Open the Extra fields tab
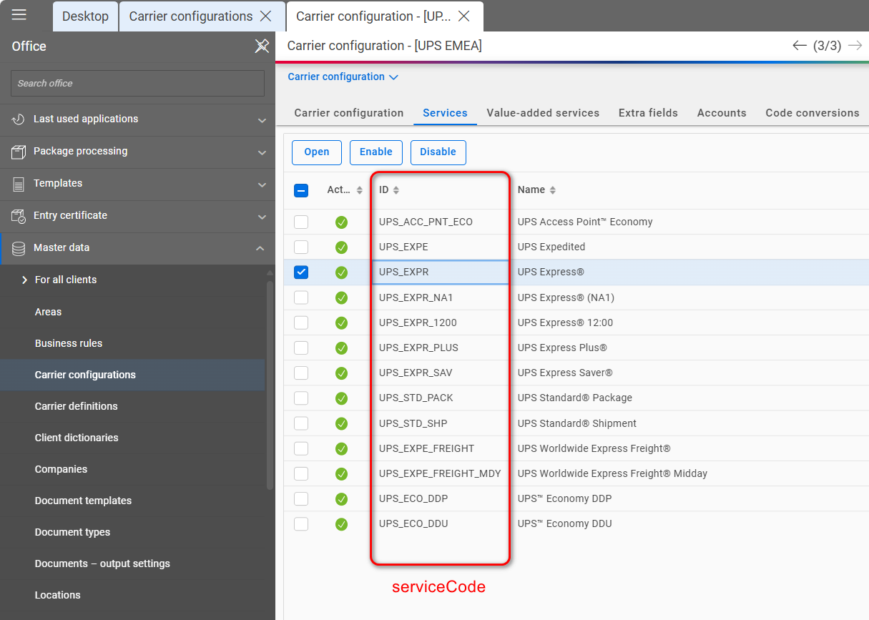869x620 pixels. click(648, 113)
